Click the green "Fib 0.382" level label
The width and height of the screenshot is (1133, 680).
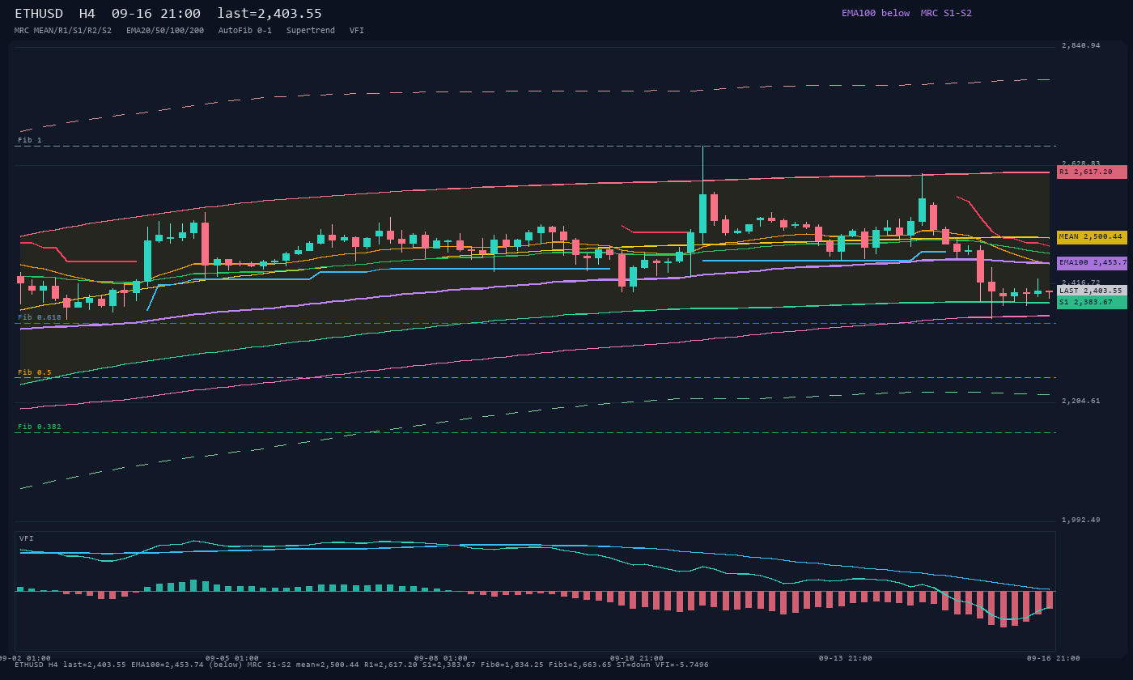(40, 427)
